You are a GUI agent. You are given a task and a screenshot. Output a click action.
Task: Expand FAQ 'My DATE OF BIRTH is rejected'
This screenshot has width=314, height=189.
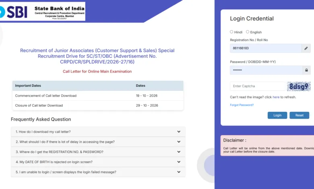click(98, 162)
